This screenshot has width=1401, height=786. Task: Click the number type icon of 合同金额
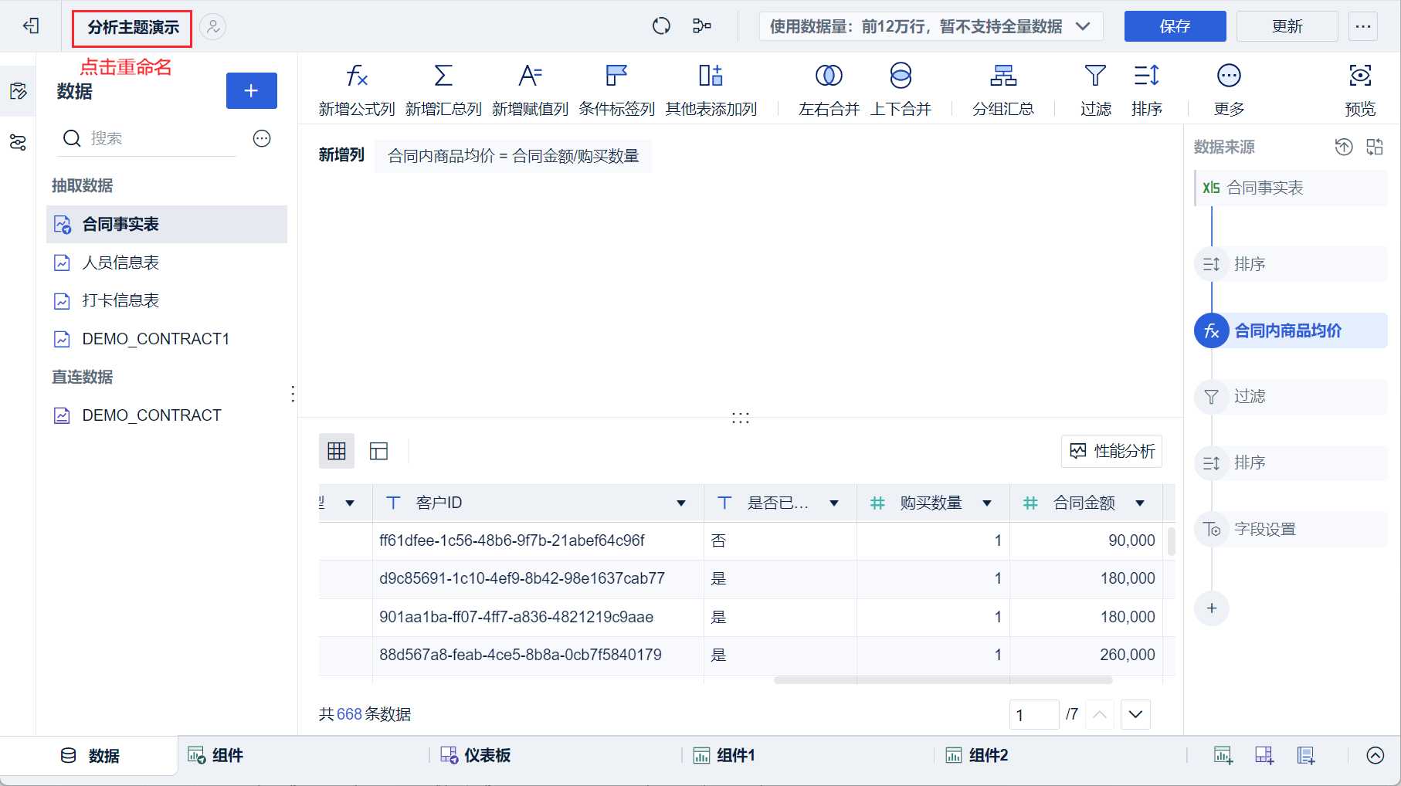coord(1030,503)
